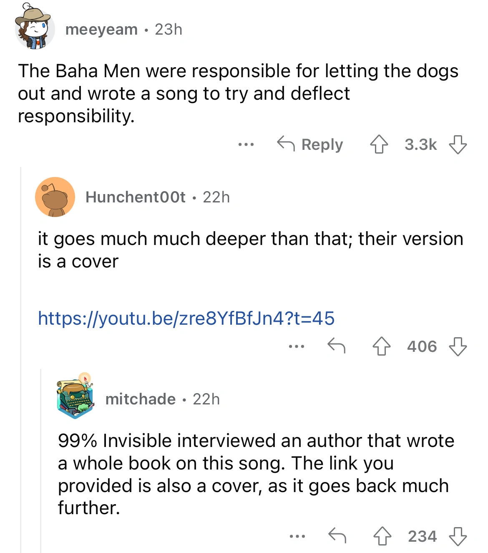Downvote mitchade's 99% Invisible comment

458,536
